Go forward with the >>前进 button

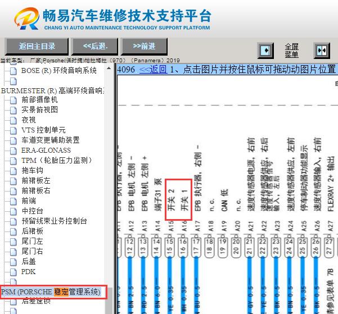click(144, 46)
